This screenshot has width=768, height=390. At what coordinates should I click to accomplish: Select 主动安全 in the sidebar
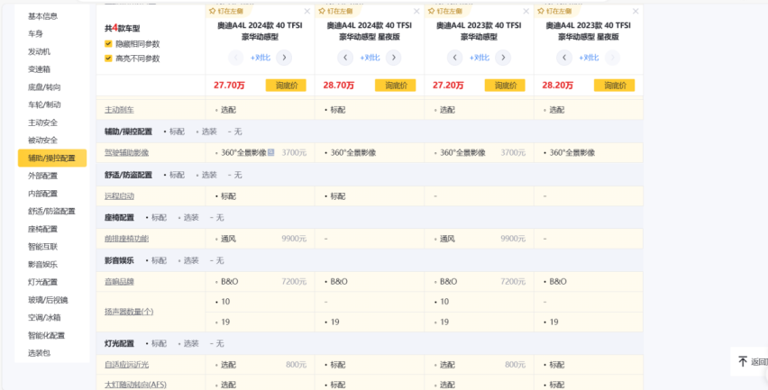click(42, 122)
